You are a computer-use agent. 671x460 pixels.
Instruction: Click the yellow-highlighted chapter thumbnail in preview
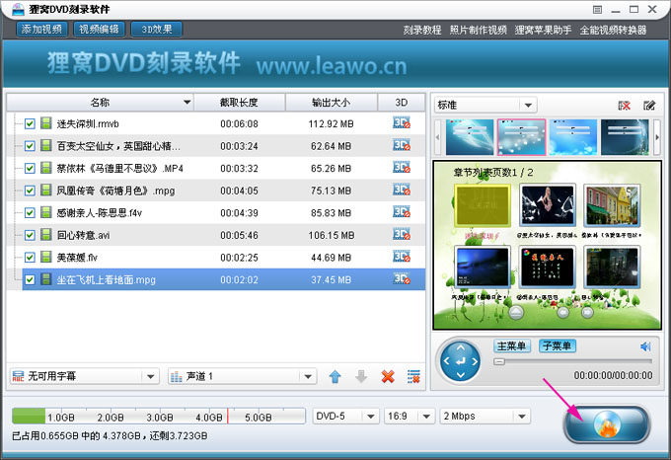pos(483,205)
